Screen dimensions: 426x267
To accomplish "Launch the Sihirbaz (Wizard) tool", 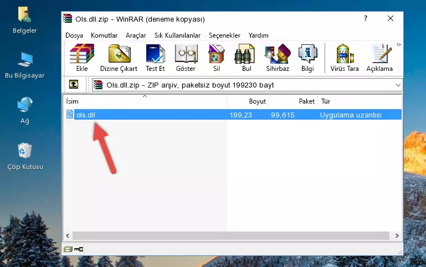I will [x=278, y=58].
